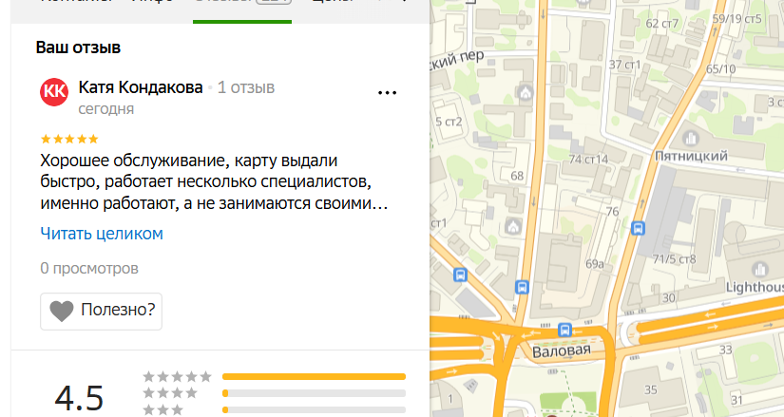Open the three-dots menu for your review
This screenshot has width=784, height=417.
[x=387, y=92]
